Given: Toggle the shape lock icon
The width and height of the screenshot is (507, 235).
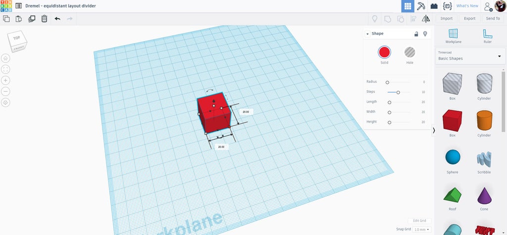Looking at the screenshot, I should (416, 34).
